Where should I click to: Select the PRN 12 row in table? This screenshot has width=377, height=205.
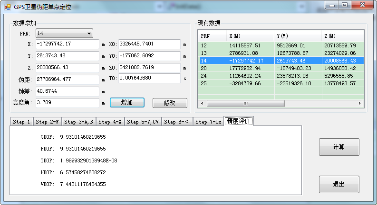pyautogui.click(x=280, y=45)
